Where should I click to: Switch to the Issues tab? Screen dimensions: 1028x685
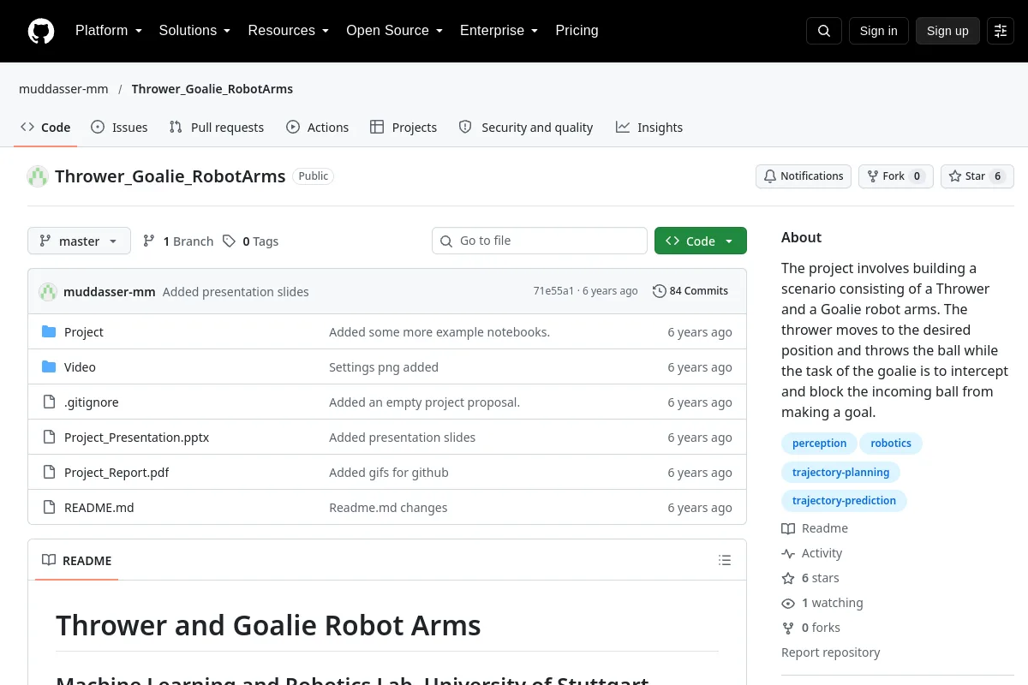click(x=119, y=128)
